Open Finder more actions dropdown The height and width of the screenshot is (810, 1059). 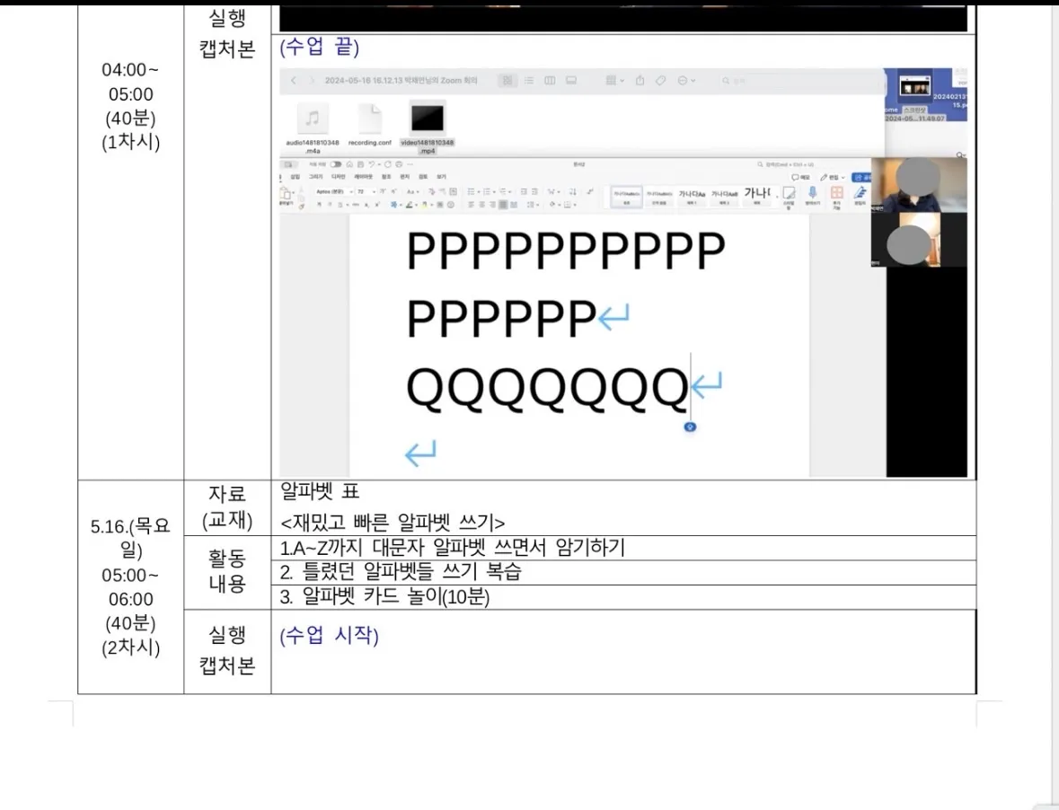click(686, 80)
